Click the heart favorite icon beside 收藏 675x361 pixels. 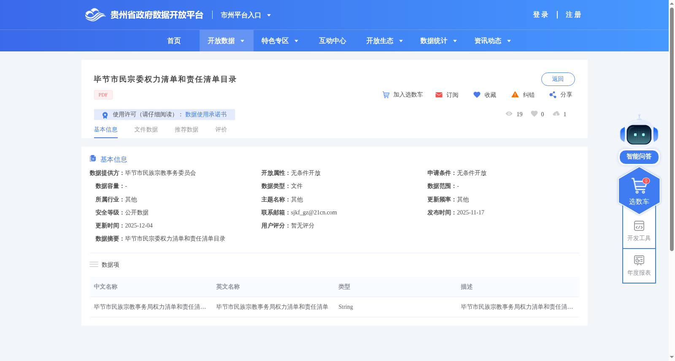click(x=477, y=95)
